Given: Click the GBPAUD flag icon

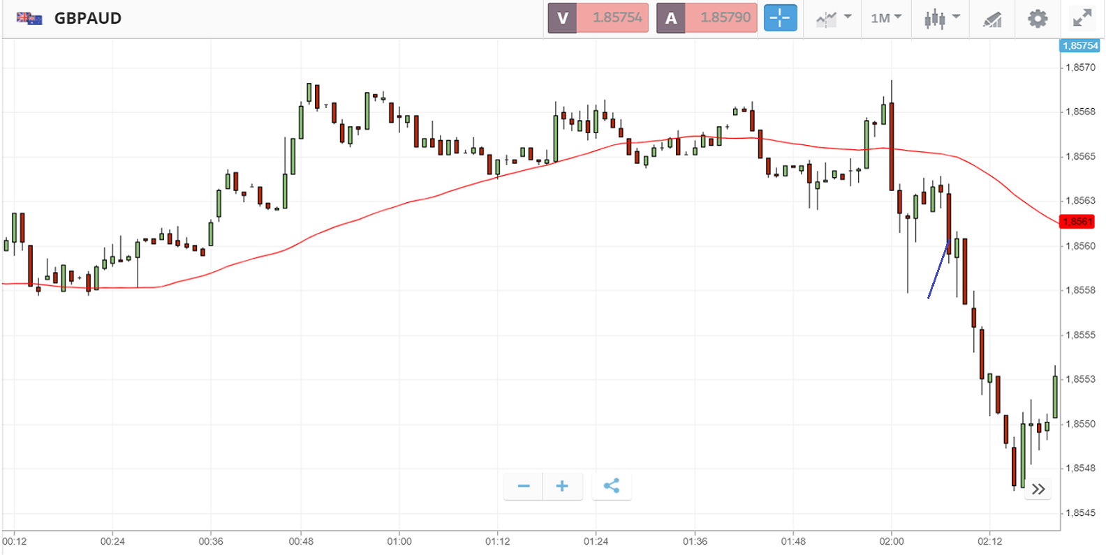Looking at the screenshot, I should [29, 19].
